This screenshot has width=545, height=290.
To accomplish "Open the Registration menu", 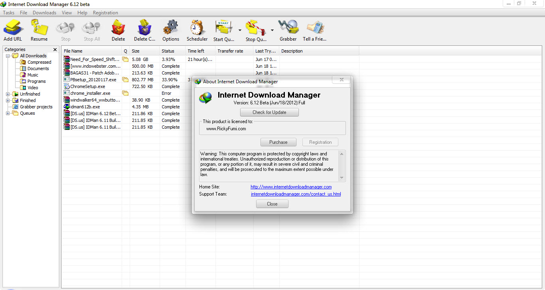I will (105, 13).
